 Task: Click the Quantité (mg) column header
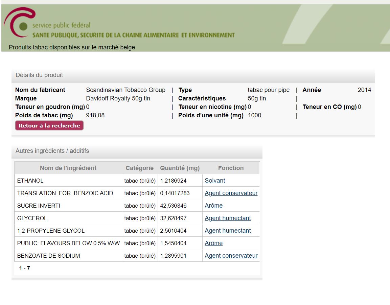click(180, 168)
